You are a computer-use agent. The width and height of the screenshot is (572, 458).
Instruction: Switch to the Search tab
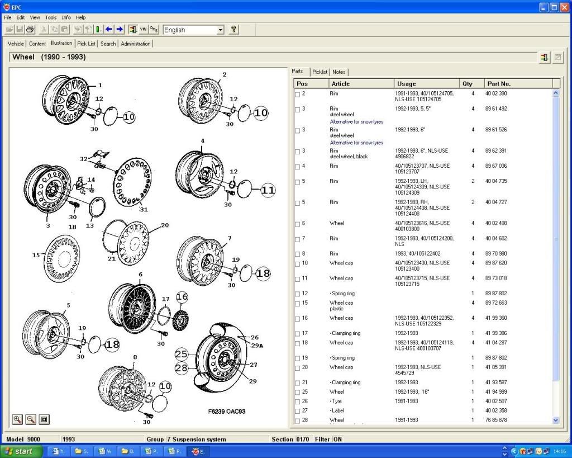point(107,43)
